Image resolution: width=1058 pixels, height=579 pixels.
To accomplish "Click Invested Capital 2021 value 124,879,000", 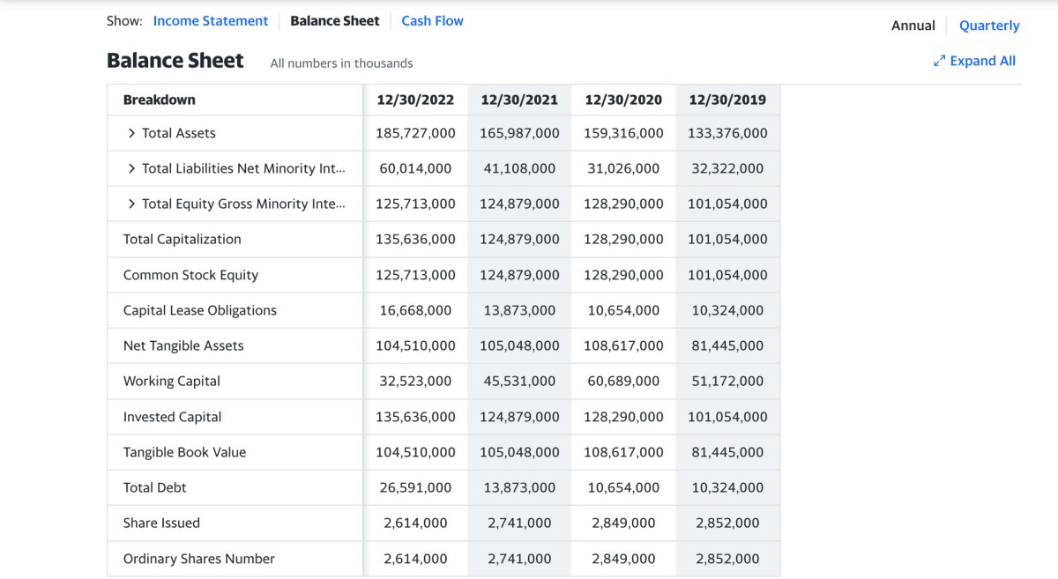I will pyautogui.click(x=519, y=417).
